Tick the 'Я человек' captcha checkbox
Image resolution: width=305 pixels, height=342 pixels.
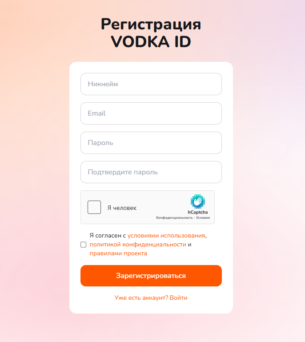[94, 207]
